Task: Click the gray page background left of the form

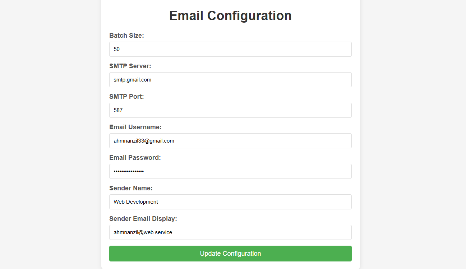Action: coord(50,134)
